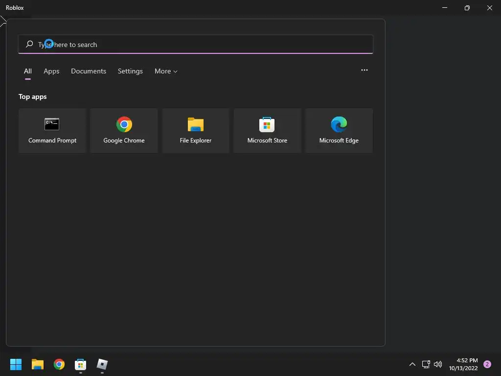
Task: Open the Microsoft Store tile
Action: (x=267, y=130)
